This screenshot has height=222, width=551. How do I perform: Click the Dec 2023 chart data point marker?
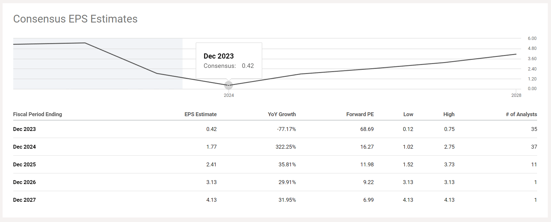(x=229, y=85)
